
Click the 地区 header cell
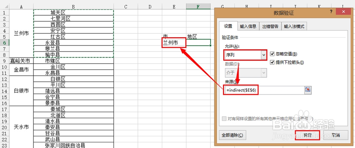coord(198,37)
